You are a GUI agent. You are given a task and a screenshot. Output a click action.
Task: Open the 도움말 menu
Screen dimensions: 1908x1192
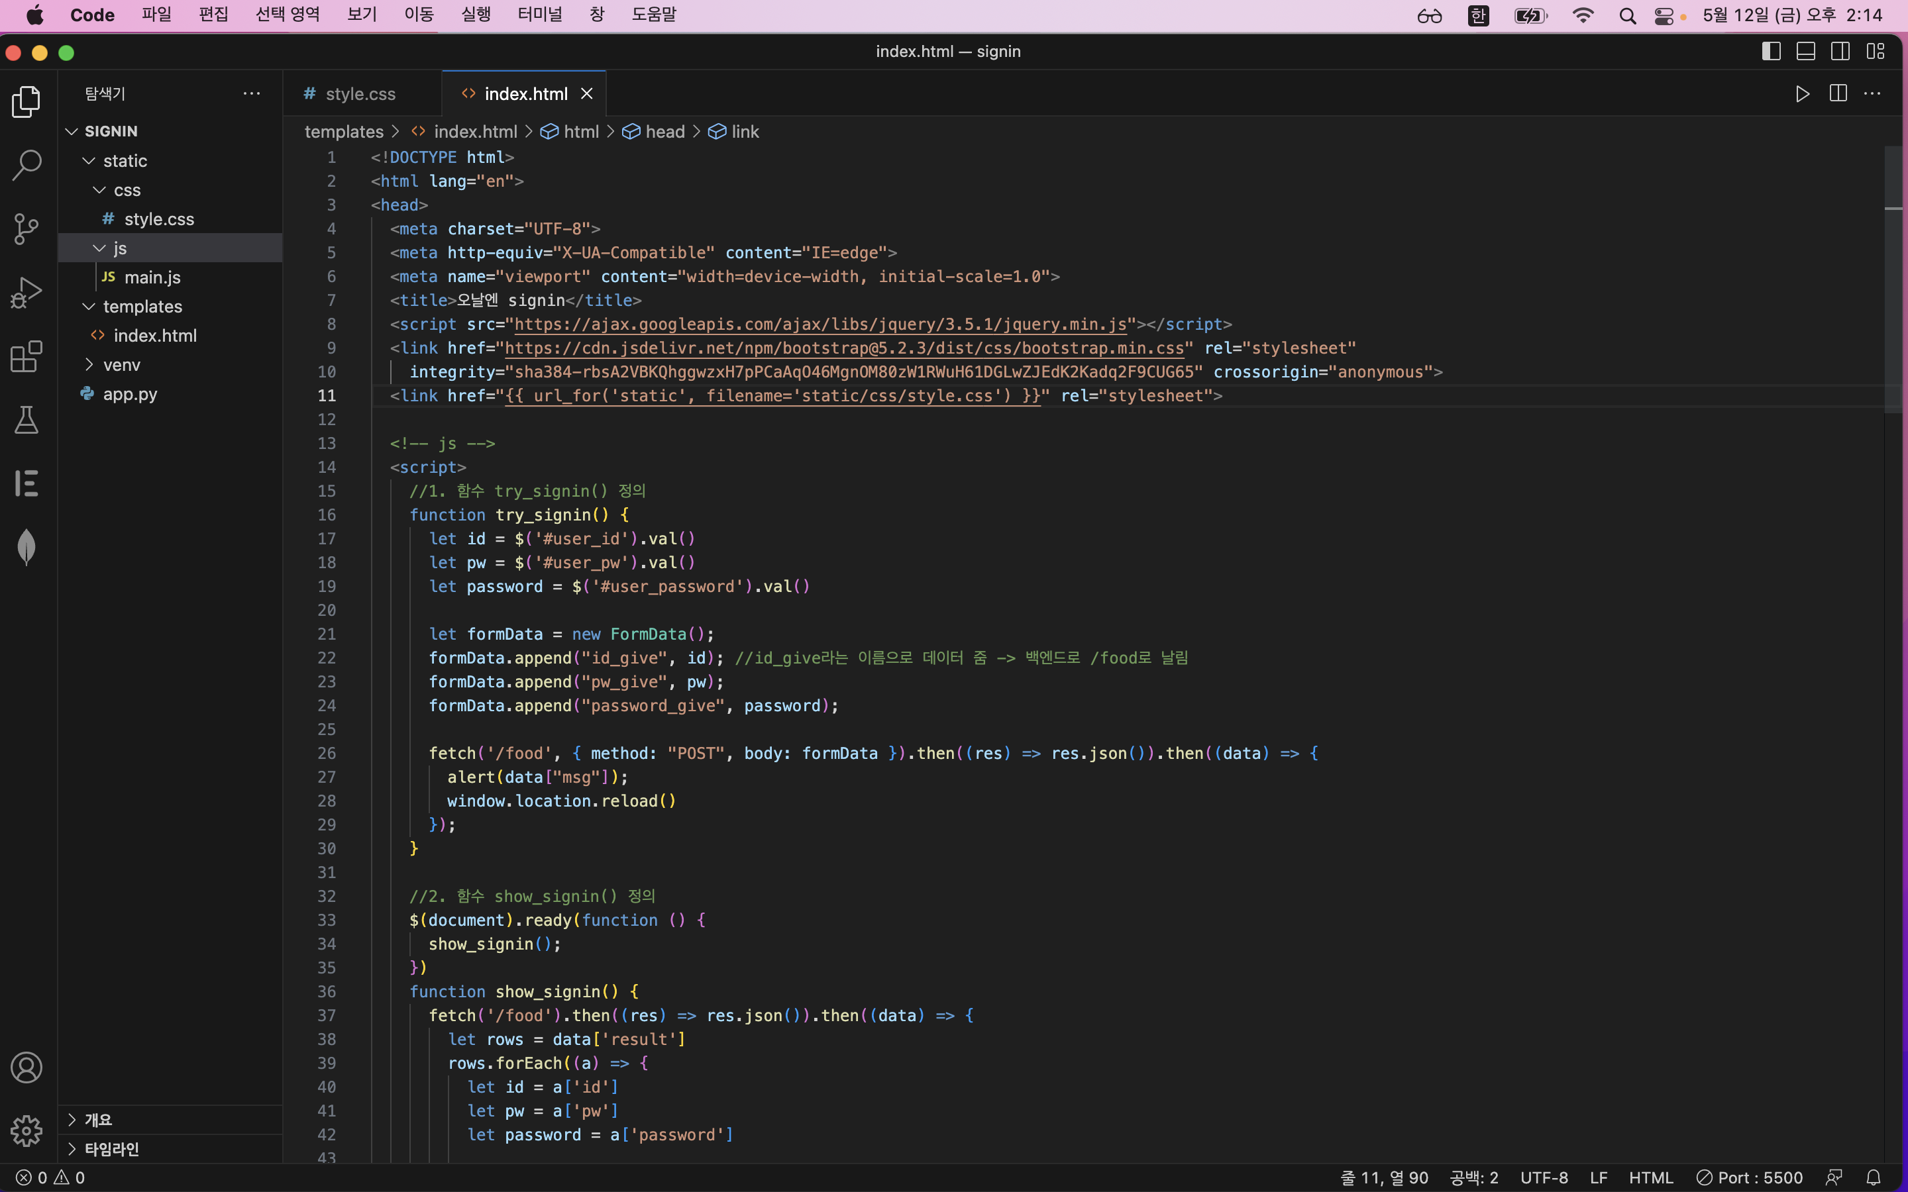[654, 15]
